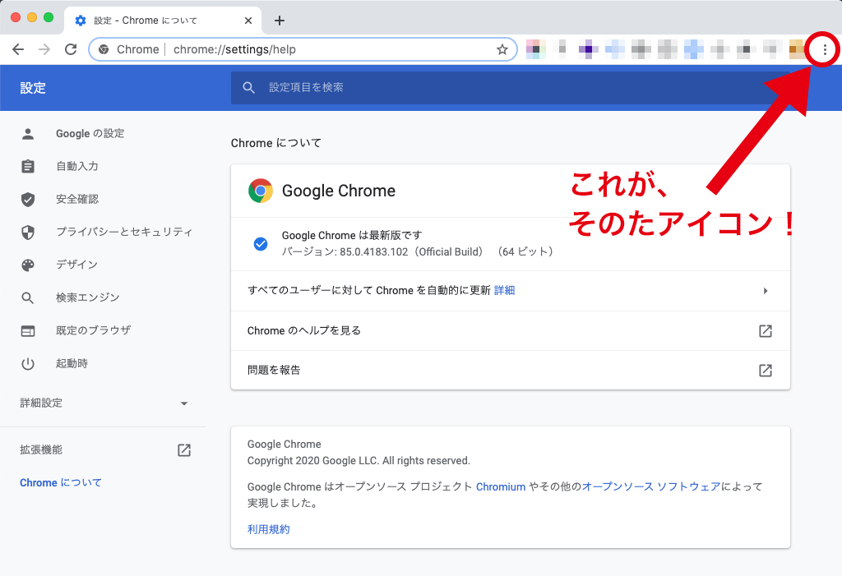842x576 pixels.
Task: Click the Google Chrome は最新版です text
Action: tap(352, 235)
